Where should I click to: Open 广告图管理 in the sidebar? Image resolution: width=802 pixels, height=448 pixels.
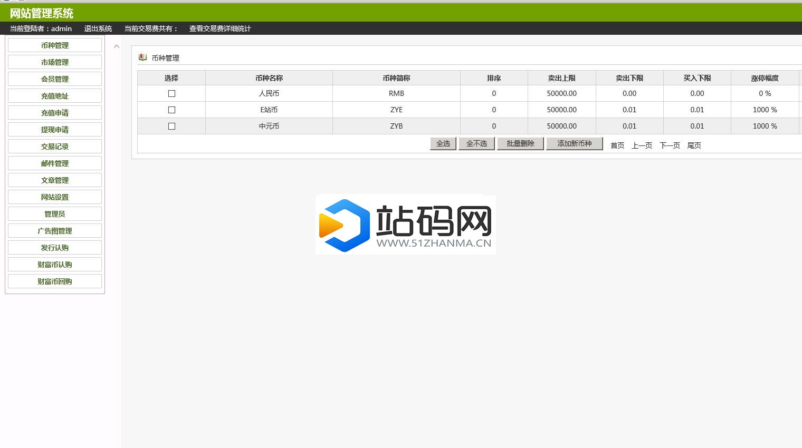(55, 231)
